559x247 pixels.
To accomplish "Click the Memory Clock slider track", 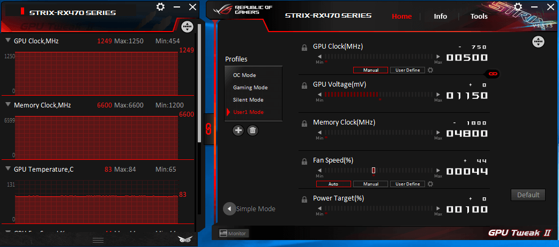I will pyautogui.click(x=378, y=132).
